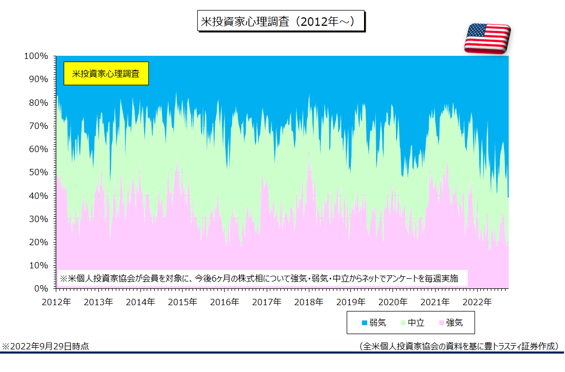Click the 2021年 x-axis label

coord(435,302)
